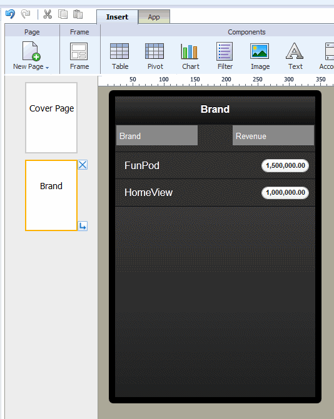Click the Undo arrow icon
Screen dimensions: 334x419
pyautogui.click(x=10, y=14)
